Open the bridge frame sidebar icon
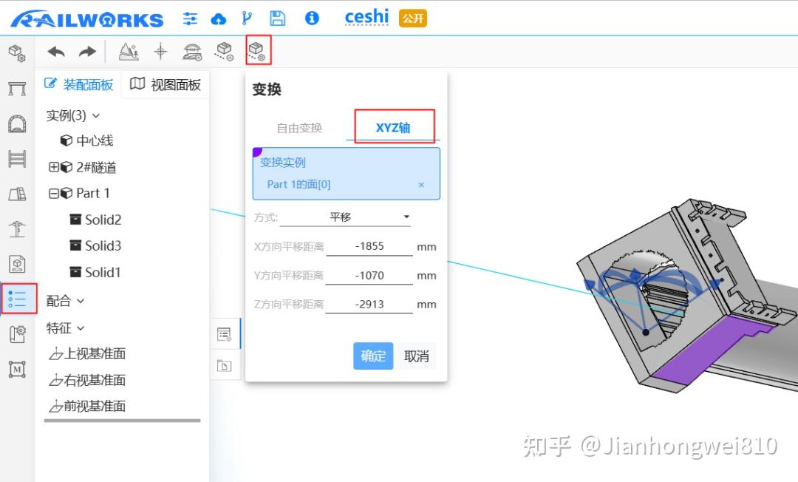This screenshot has height=482, width=798. [x=17, y=89]
